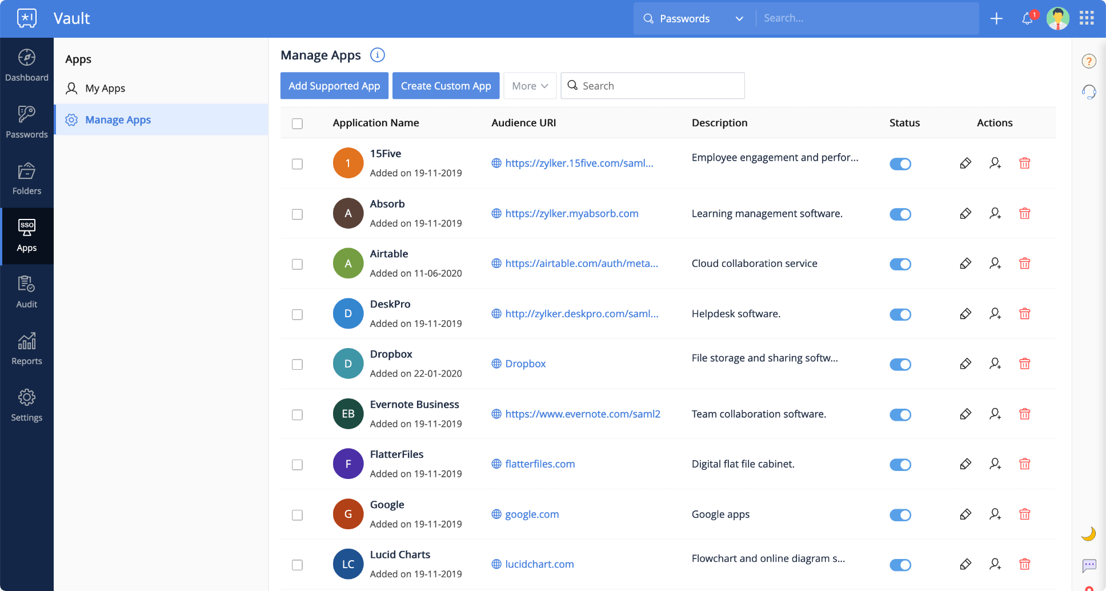1106x591 pixels.
Task: Tick the Dropbox row checkbox
Action: click(297, 365)
